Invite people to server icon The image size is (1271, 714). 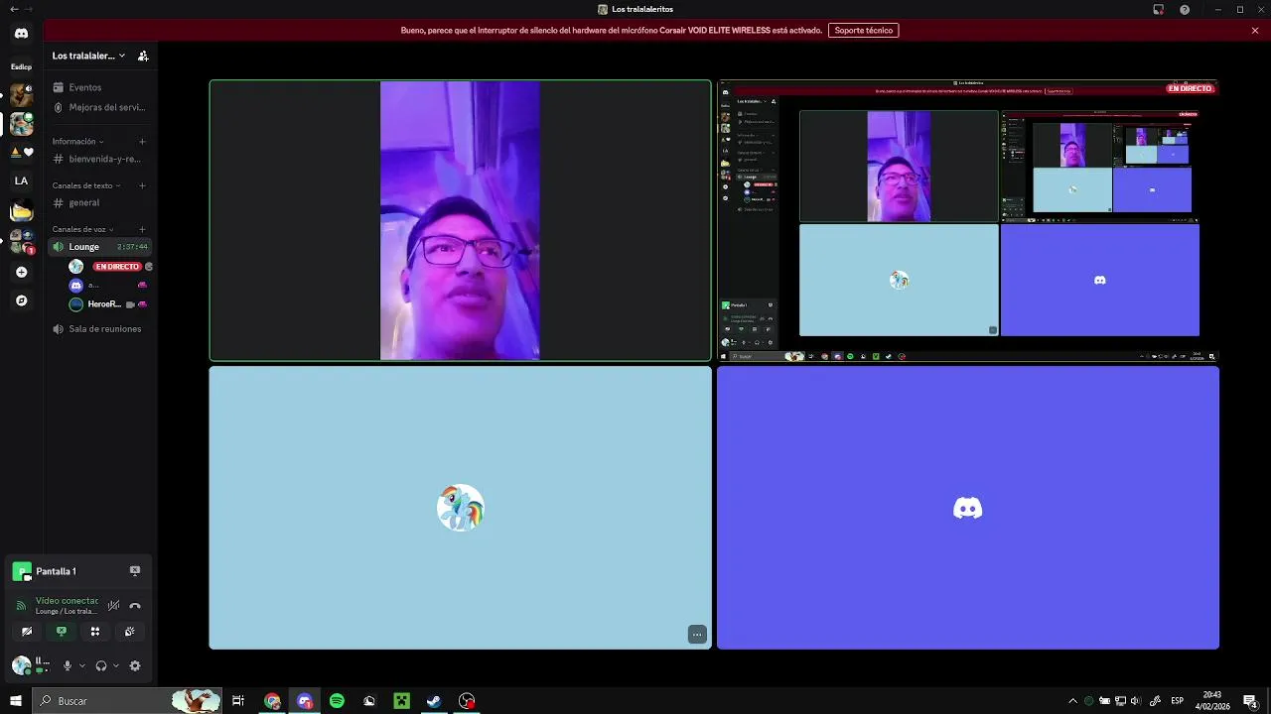coord(143,56)
